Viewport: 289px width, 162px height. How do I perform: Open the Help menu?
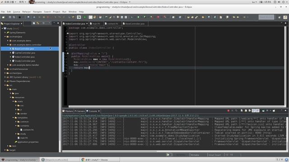click(x=81, y=12)
